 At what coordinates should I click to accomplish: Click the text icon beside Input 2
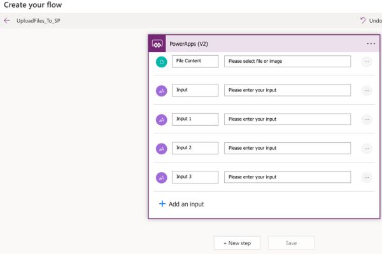pyautogui.click(x=162, y=149)
